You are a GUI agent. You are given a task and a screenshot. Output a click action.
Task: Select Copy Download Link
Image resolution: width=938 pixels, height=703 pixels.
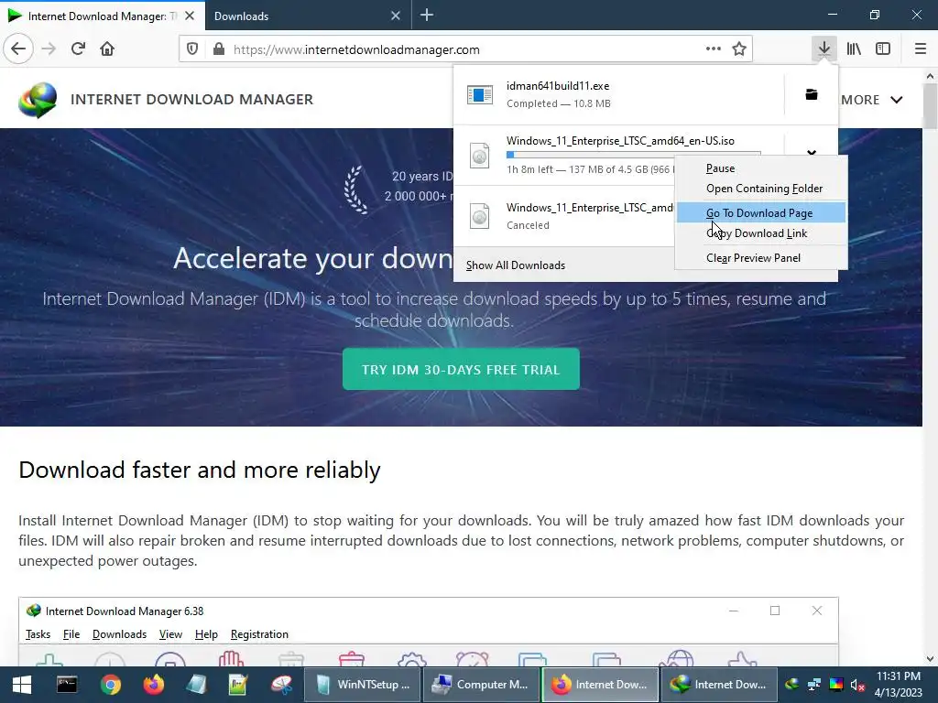click(x=761, y=233)
